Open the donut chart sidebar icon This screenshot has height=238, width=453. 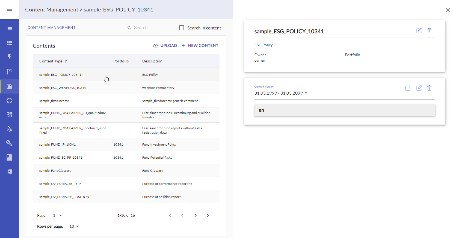(9, 101)
